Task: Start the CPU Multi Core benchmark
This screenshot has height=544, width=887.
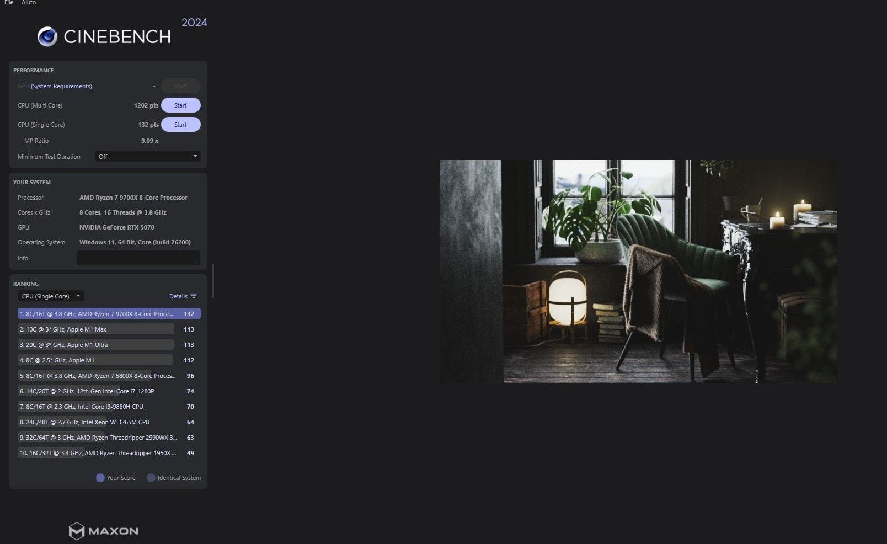Action: 180,105
